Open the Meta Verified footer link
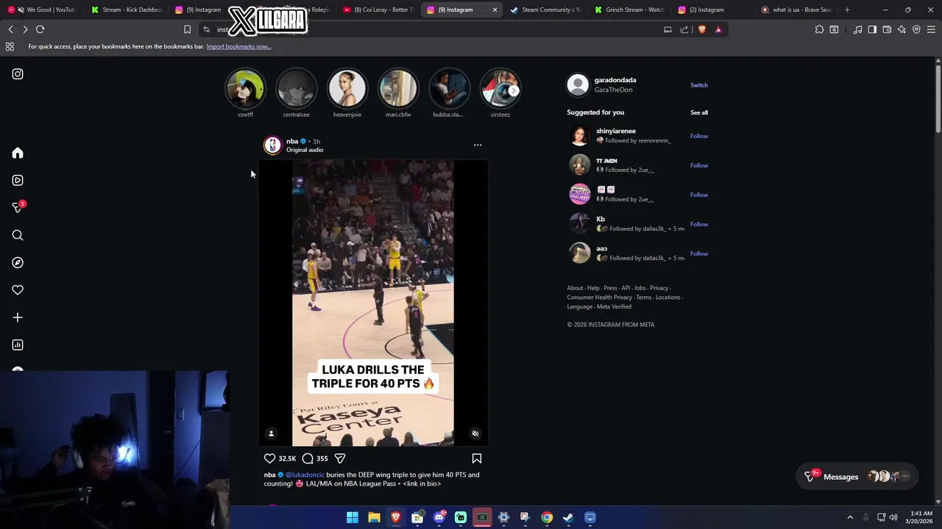942x529 pixels. point(614,306)
